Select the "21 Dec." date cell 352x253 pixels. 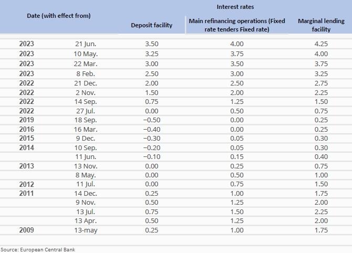coord(86,82)
